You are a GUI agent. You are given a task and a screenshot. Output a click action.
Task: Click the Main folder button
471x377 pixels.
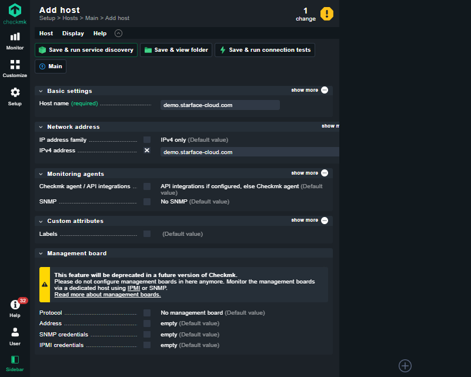[51, 66]
